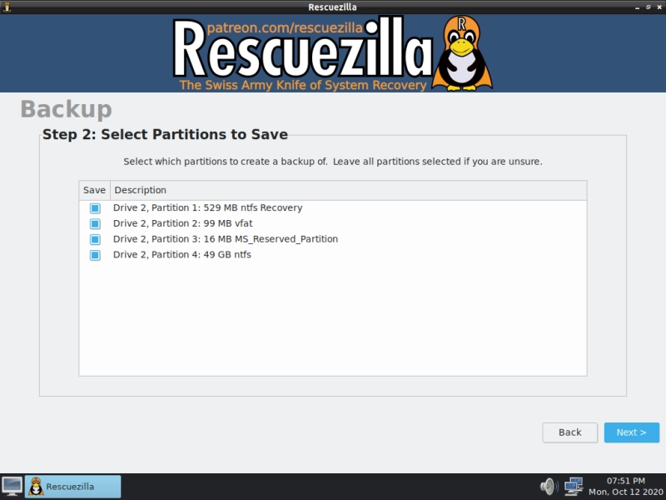The height and width of the screenshot is (500, 666).
Task: Close the Rescuezilla window
Action: point(659,7)
